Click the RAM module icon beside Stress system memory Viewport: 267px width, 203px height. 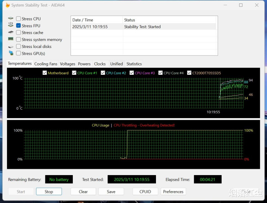pyautogui.click(x=10, y=39)
